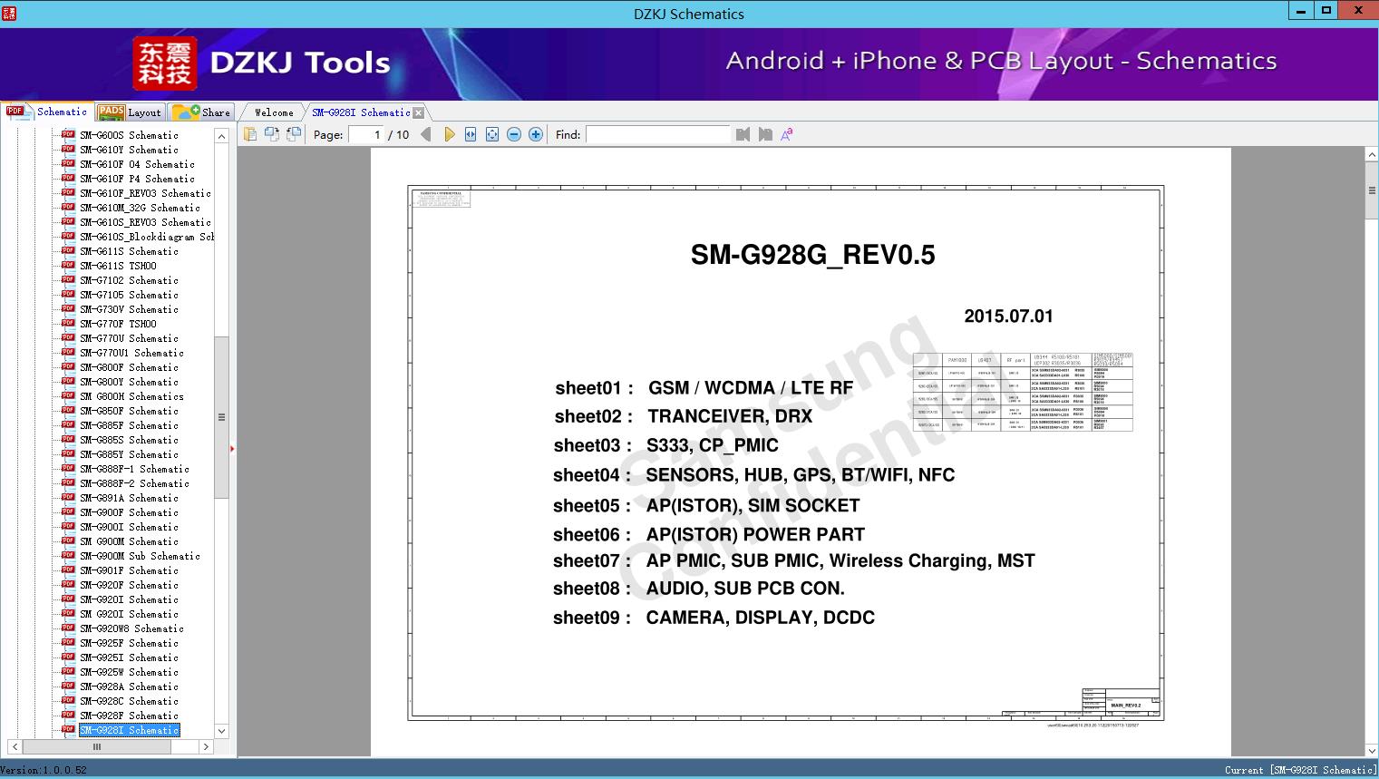Collapse side panel with red splitter arrow
Screen dimensions: 1379x779
[x=233, y=448]
